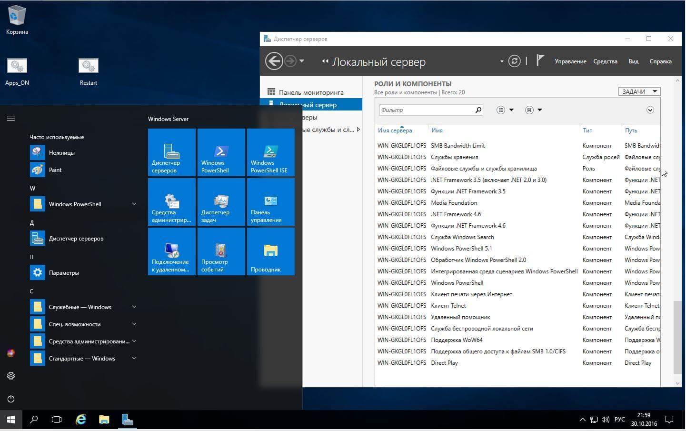Click the refresh icon in Server Manager header
Image resolution: width=686 pixels, height=431 pixels.
(x=514, y=61)
